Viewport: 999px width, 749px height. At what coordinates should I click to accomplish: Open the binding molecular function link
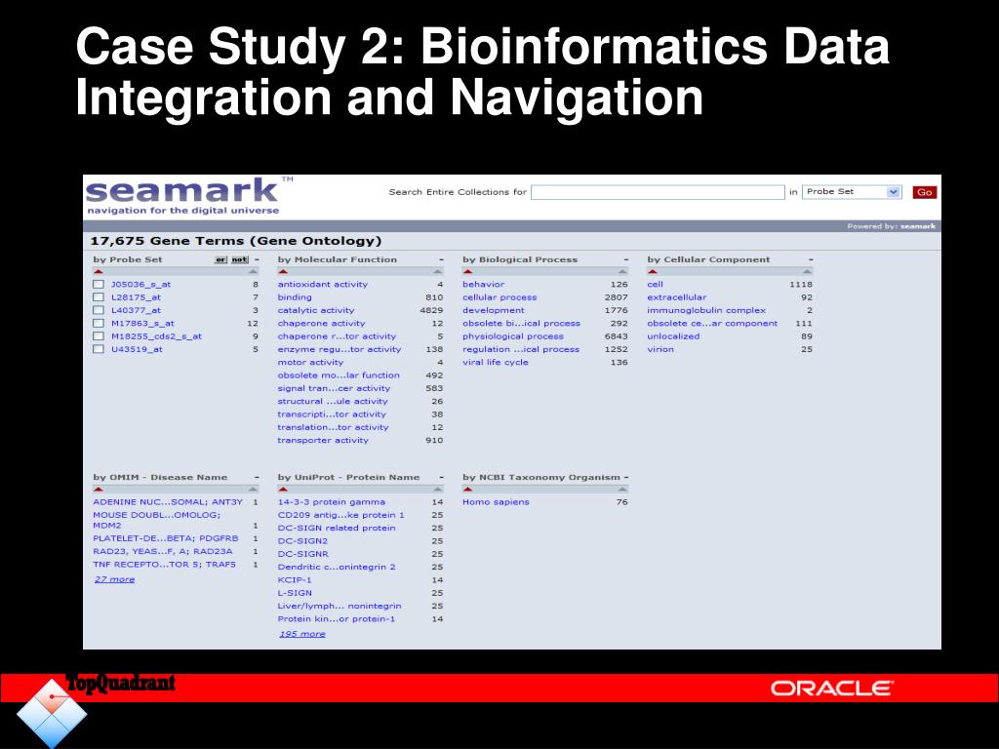(295, 297)
